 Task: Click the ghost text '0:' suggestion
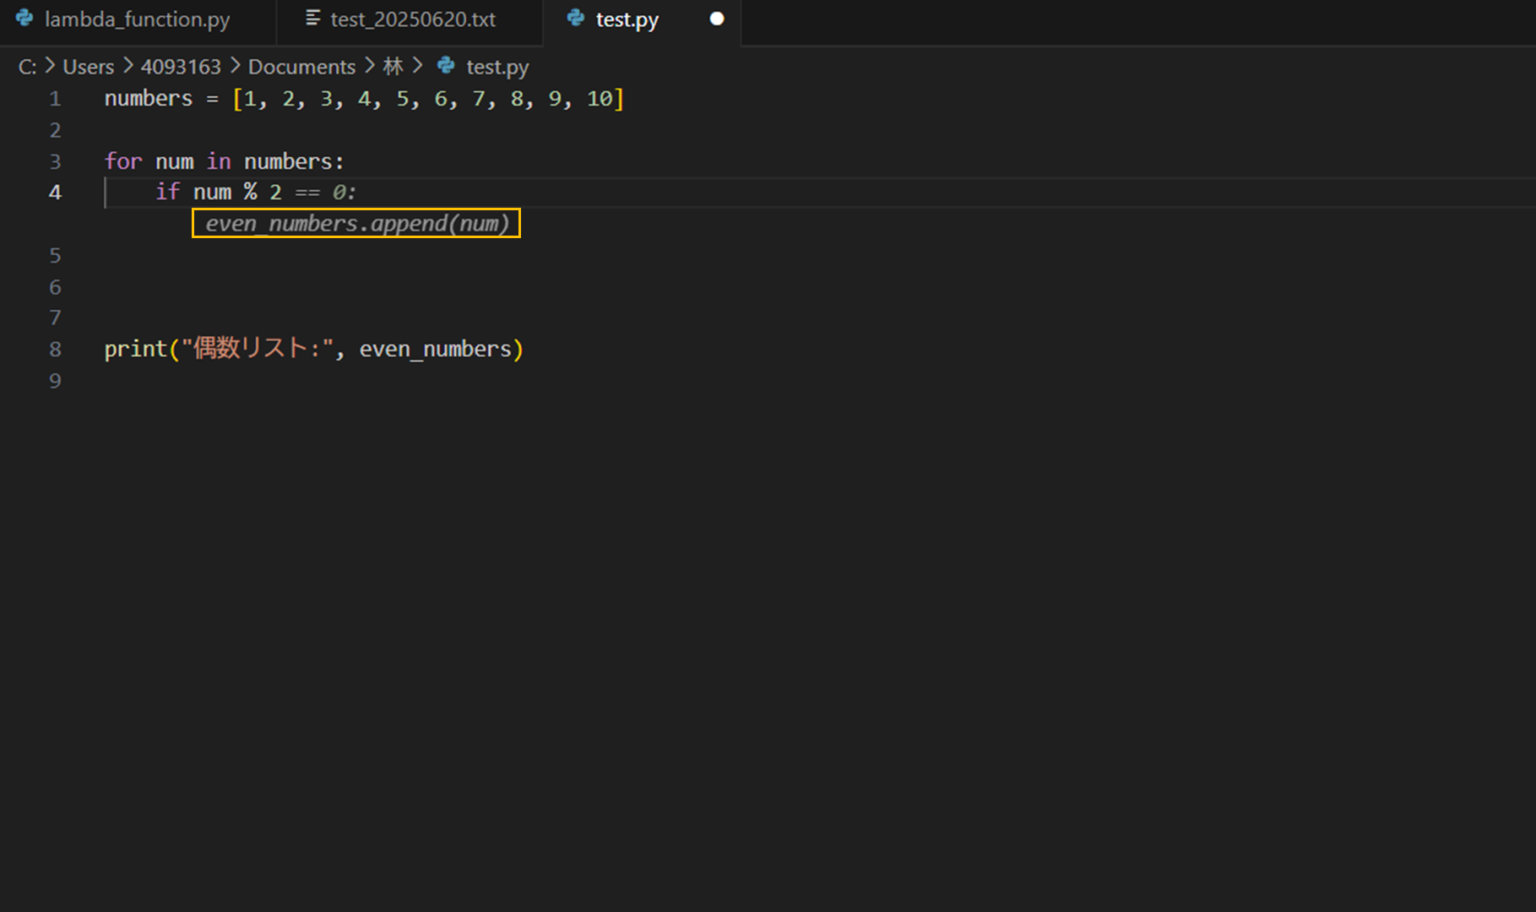click(344, 193)
